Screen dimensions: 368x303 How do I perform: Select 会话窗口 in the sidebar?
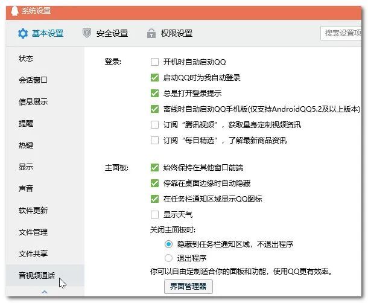click(x=33, y=80)
